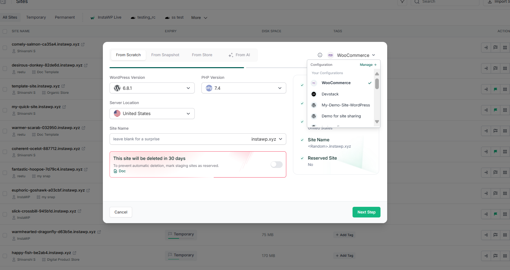Image resolution: width=510 pixels, height=270 pixels.
Task: Click login arrow icon for happy-fish-be2ab4 row
Action: pos(486,256)
